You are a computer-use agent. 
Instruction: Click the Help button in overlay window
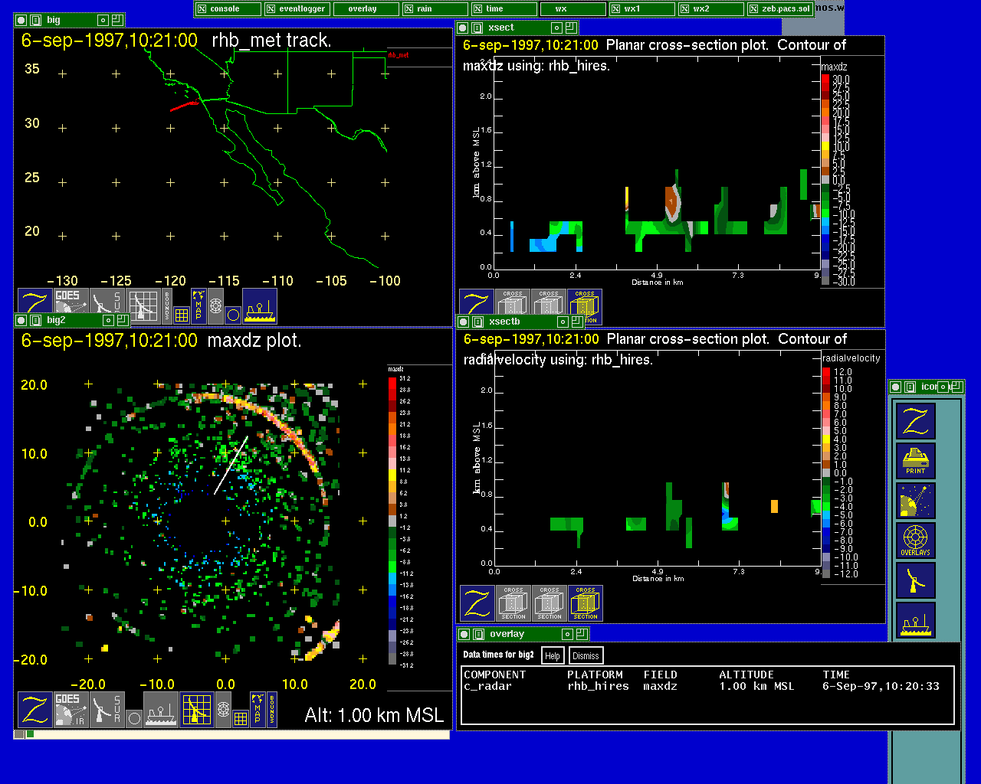552,655
